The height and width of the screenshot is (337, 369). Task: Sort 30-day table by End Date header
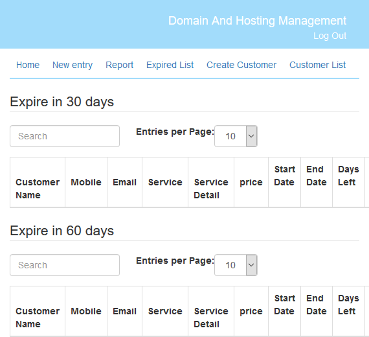317,176
